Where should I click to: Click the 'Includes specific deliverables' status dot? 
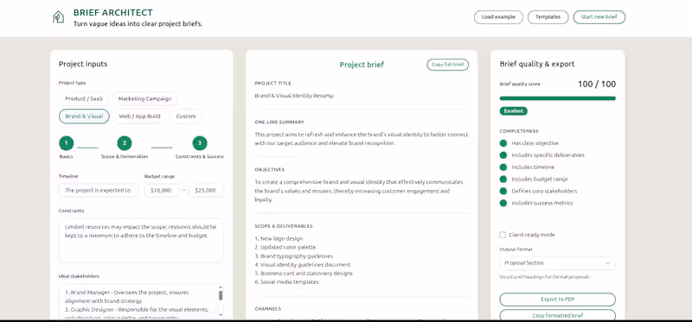[503, 155]
